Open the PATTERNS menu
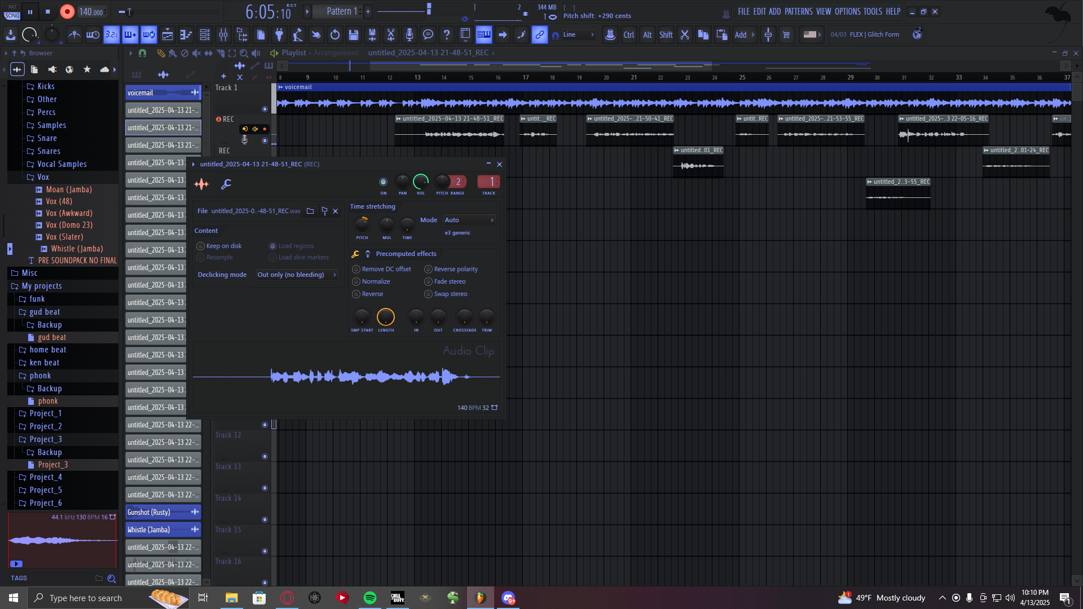This screenshot has width=1083, height=609. point(798,11)
